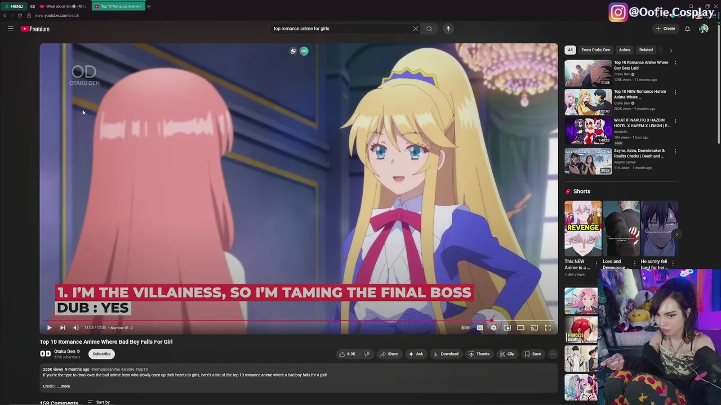This screenshot has height=405, width=721.
Task: Open the browser MENU button
Action: [x=14, y=6]
